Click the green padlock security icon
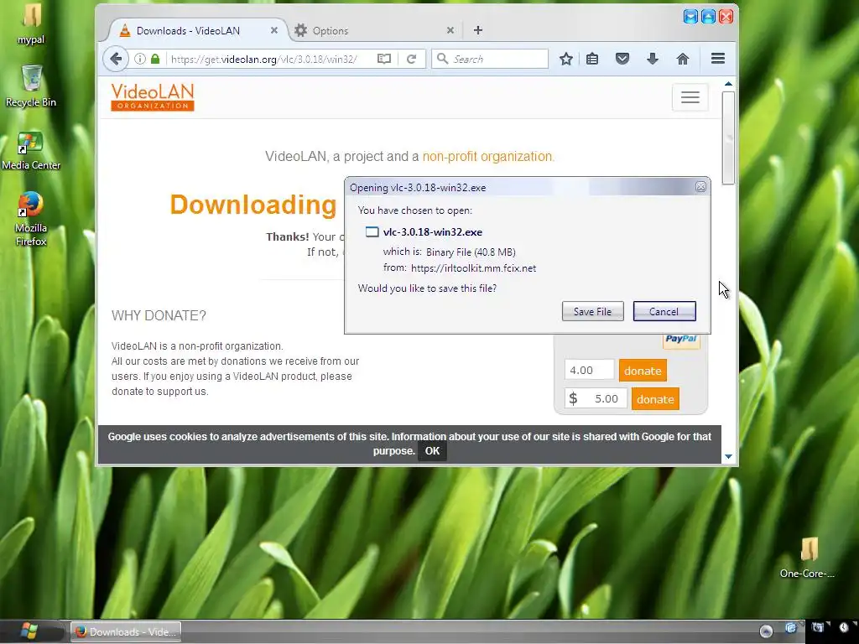 155,59
